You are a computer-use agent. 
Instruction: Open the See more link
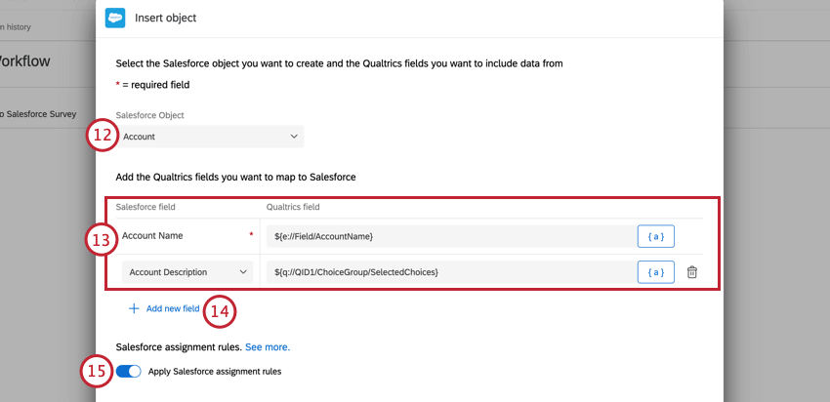click(x=268, y=346)
